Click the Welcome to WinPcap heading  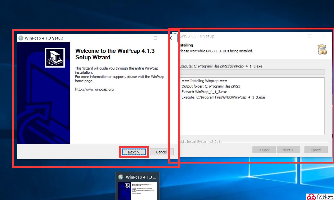click(x=115, y=54)
